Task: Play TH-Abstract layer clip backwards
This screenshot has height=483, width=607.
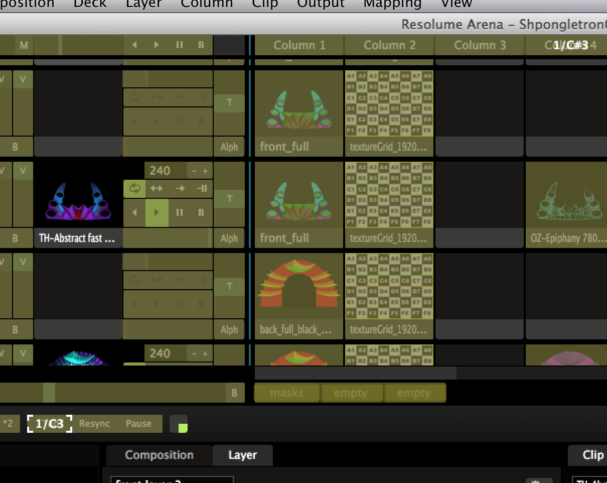Action: click(x=134, y=212)
